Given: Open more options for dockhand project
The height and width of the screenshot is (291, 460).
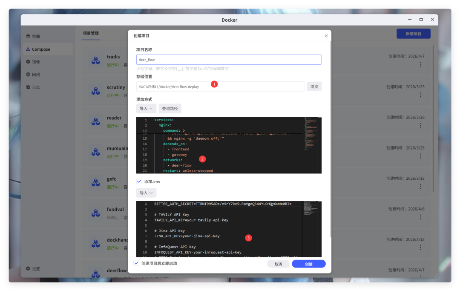Looking at the screenshot, I should [x=420, y=247].
